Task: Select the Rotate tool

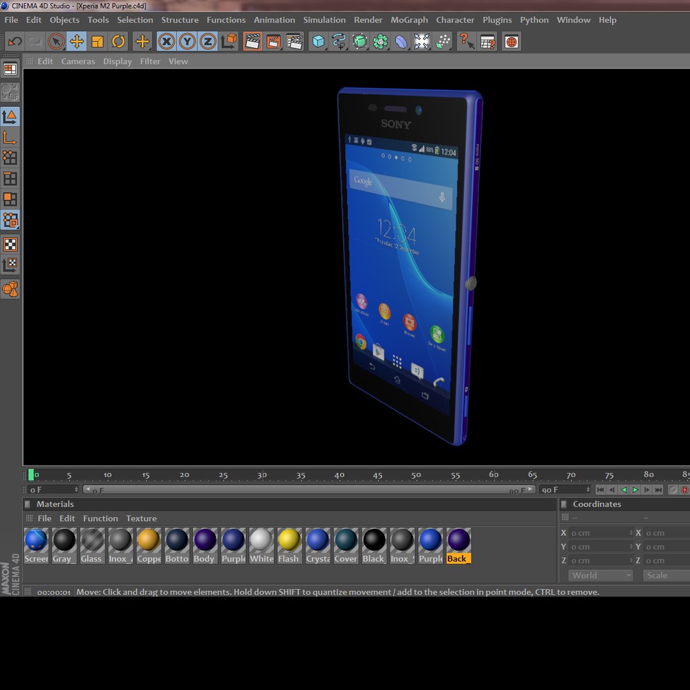Action: pyautogui.click(x=118, y=42)
